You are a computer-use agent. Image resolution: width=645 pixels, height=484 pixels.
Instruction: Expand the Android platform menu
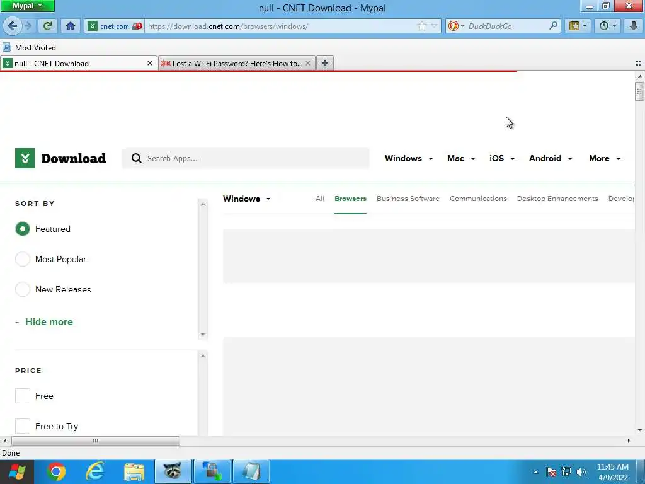(551, 158)
